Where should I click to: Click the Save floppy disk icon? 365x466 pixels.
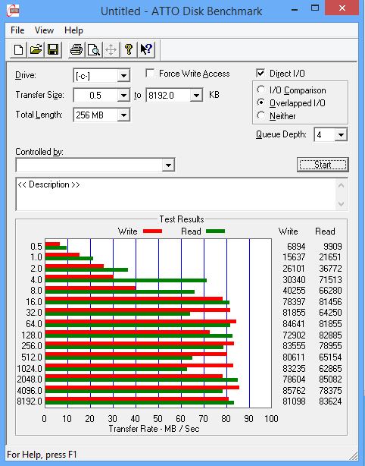pos(53,49)
